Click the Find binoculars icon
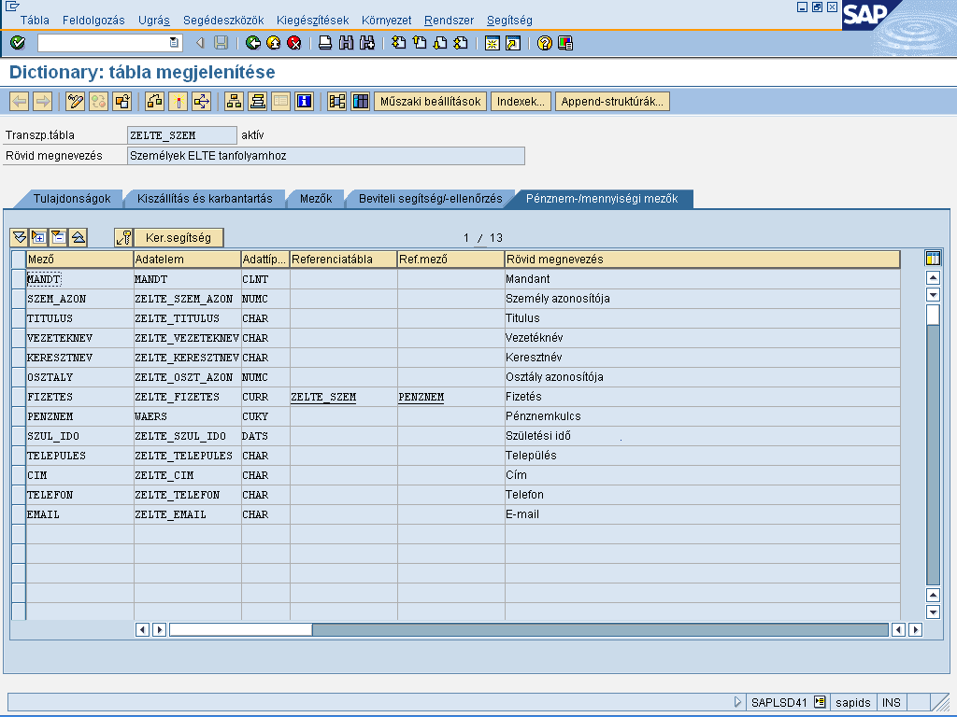The height and width of the screenshot is (717, 957). 346,43
